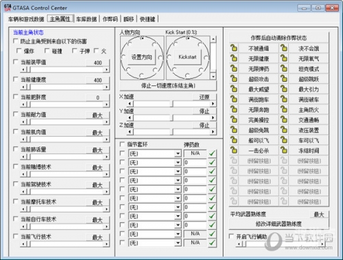Click the lock icon beside 超级跳跃
Viewport: 343px width, 260px height.
click(284, 79)
